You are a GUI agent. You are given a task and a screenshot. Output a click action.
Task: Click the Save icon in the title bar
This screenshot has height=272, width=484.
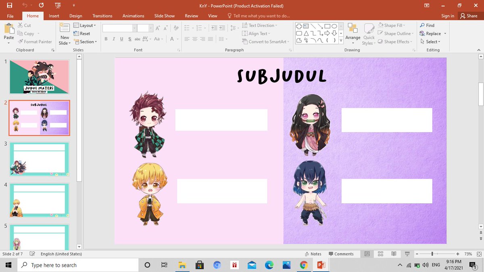pos(9,6)
